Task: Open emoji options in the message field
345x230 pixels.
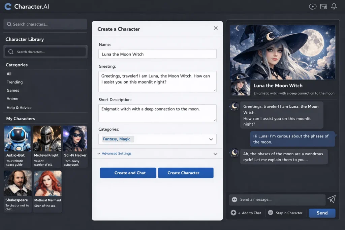Action: point(234,200)
